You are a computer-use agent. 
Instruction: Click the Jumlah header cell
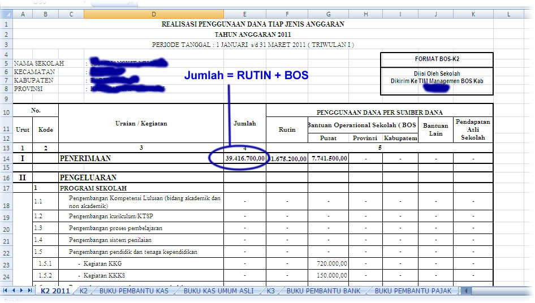click(x=245, y=123)
